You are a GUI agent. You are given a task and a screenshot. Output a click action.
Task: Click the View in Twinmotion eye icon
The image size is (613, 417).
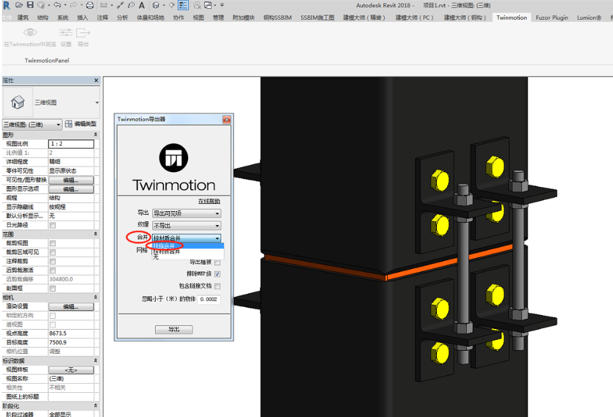pos(30,32)
